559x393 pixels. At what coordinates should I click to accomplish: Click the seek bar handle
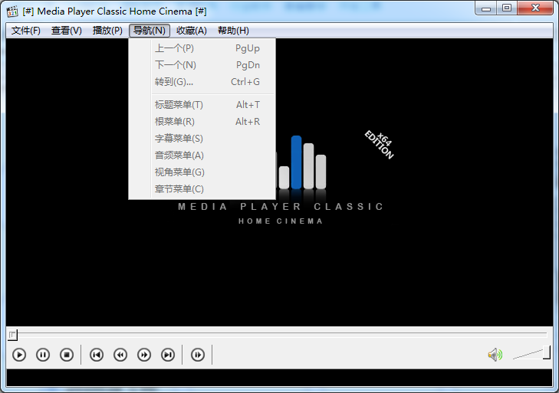(12, 335)
